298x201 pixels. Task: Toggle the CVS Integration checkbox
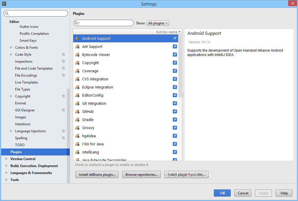175,79
